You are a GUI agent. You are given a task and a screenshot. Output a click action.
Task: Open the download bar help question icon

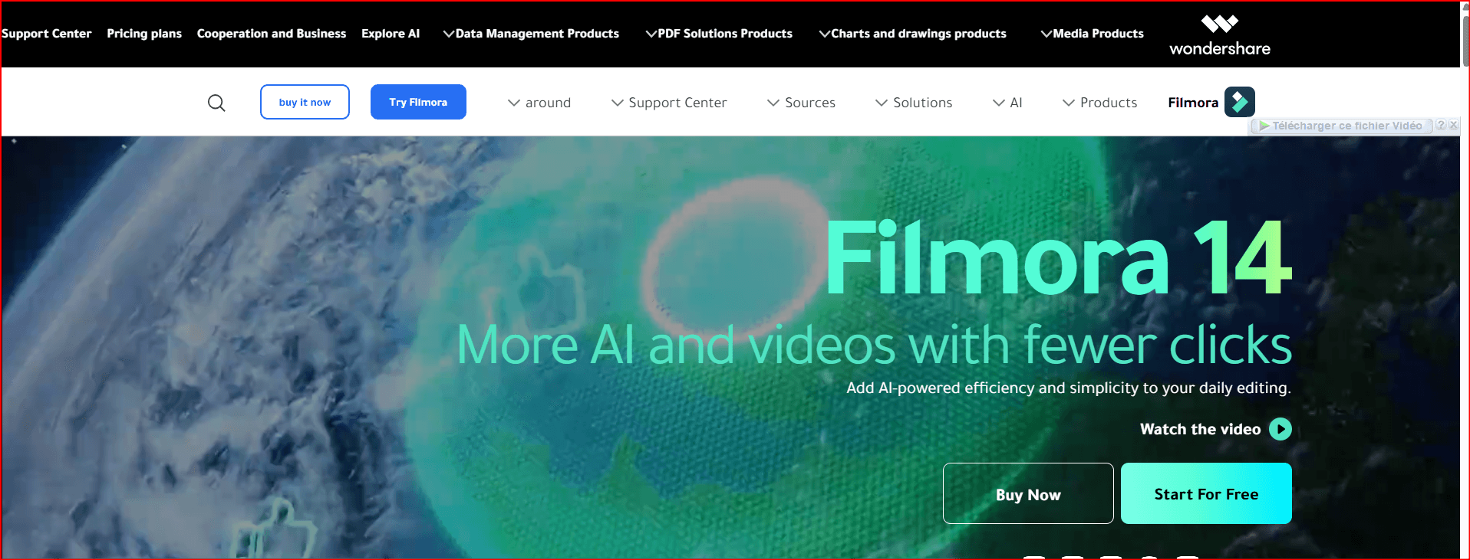click(x=1441, y=125)
